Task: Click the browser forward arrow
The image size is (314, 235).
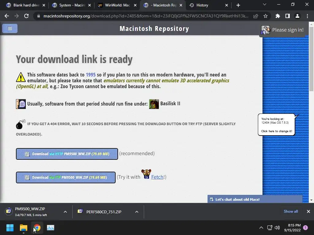Action: click(17, 16)
